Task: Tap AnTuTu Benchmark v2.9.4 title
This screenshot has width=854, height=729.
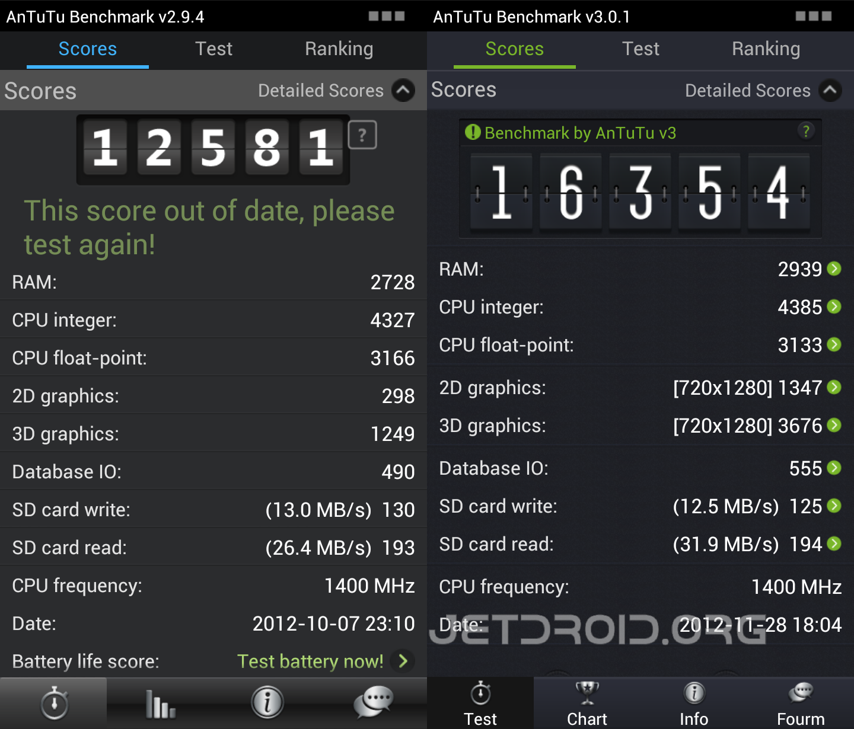Action: (105, 17)
